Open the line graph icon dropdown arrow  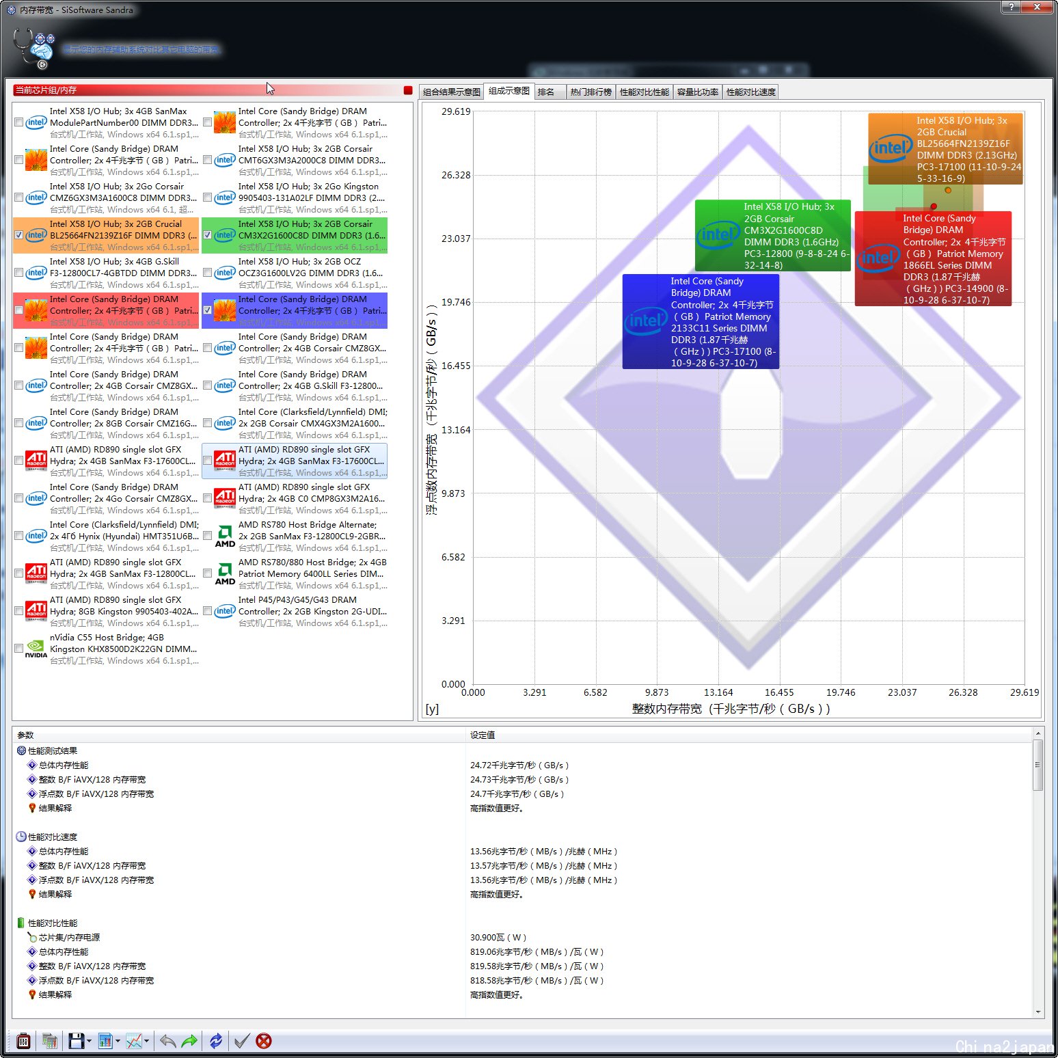click(x=146, y=1042)
